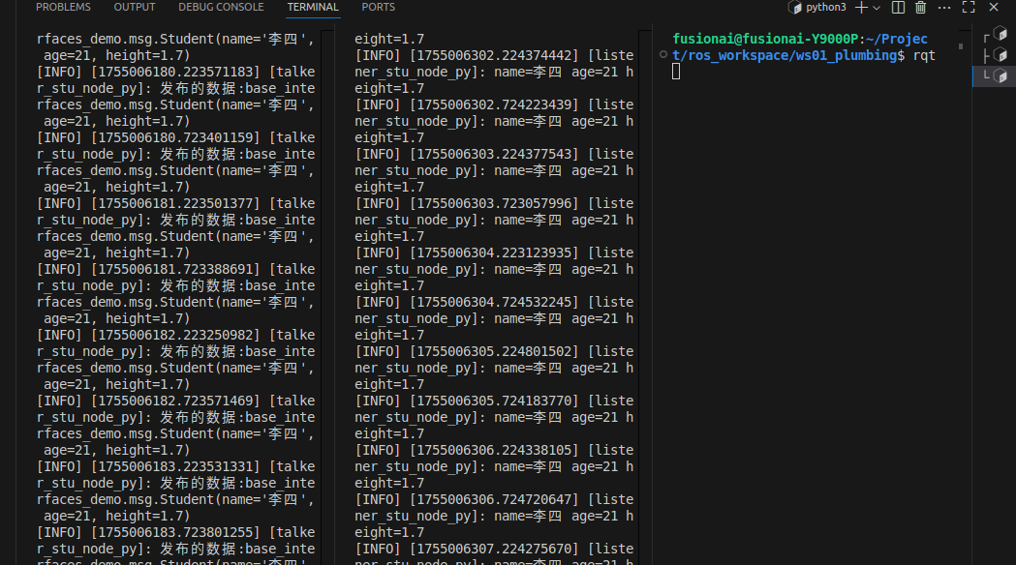Select the TERMINAL tab

point(313,7)
